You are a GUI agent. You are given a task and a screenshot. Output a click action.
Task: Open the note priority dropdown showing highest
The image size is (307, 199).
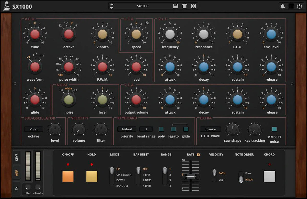click(x=127, y=129)
